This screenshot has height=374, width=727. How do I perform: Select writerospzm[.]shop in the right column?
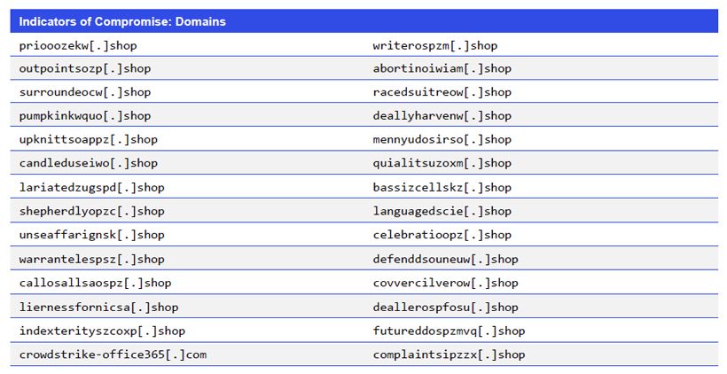[435, 45]
